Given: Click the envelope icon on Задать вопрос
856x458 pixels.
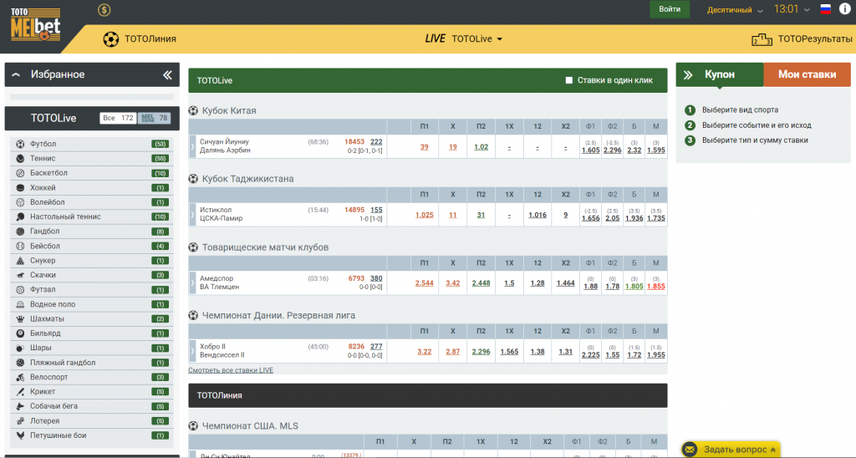Looking at the screenshot, I should [x=690, y=450].
